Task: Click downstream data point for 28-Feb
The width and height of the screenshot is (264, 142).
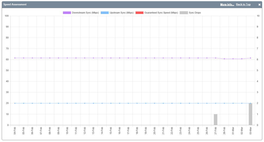Action: (224, 59)
